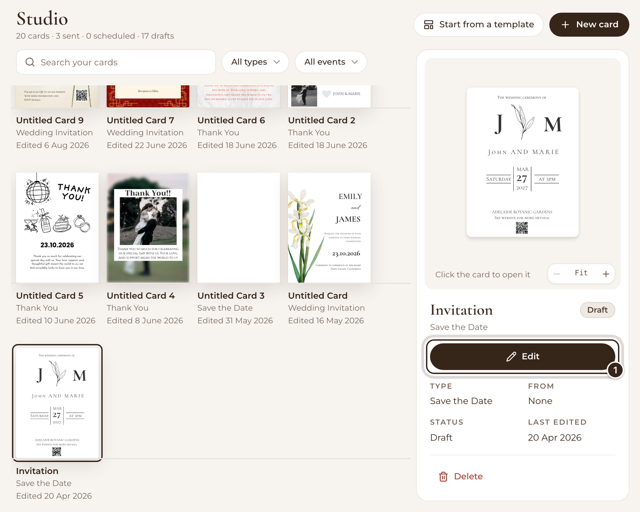This screenshot has height=512, width=640.
Task: Click the trash can delete icon
Action: click(x=443, y=477)
